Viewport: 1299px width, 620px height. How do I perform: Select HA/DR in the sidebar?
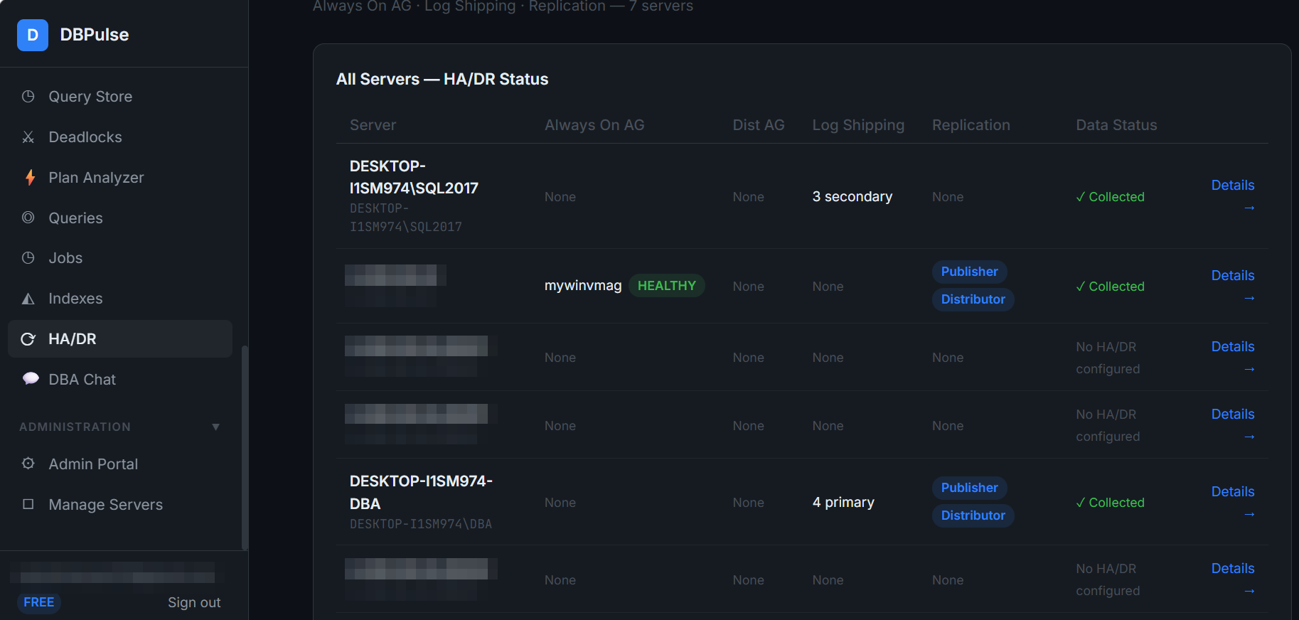pyautogui.click(x=120, y=339)
